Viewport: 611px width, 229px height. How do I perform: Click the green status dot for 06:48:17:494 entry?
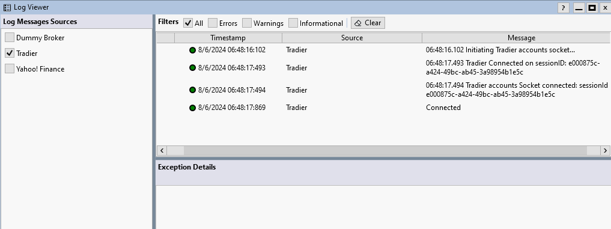click(192, 90)
